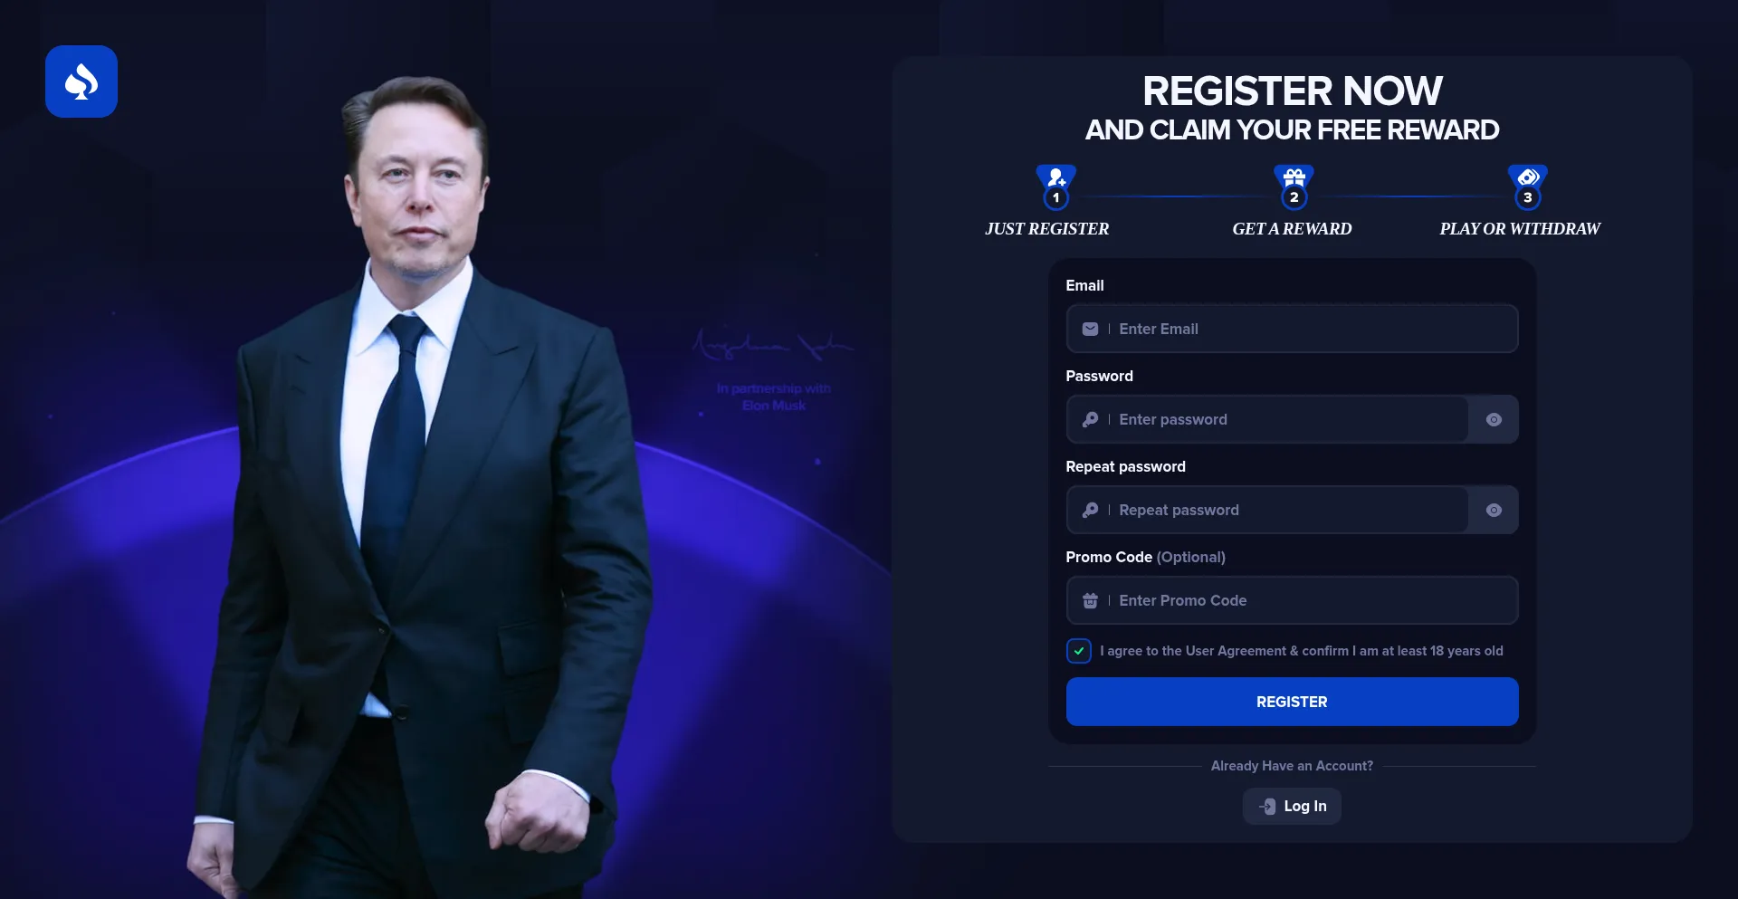Click the gift icon in Promo Code field
This screenshot has width=1738, height=899.
[x=1090, y=600]
